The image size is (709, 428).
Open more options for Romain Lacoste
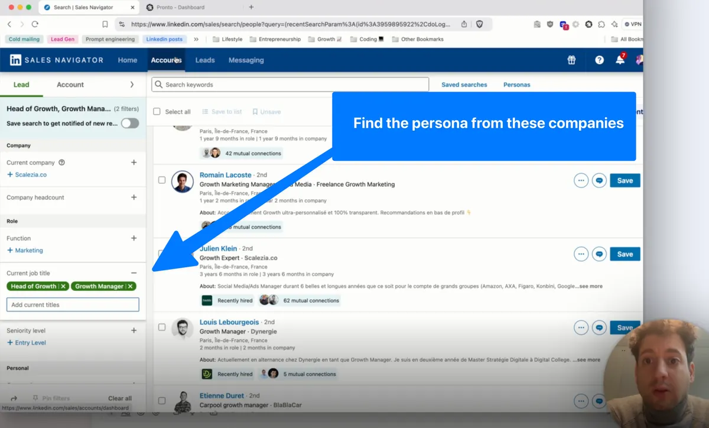(x=581, y=181)
